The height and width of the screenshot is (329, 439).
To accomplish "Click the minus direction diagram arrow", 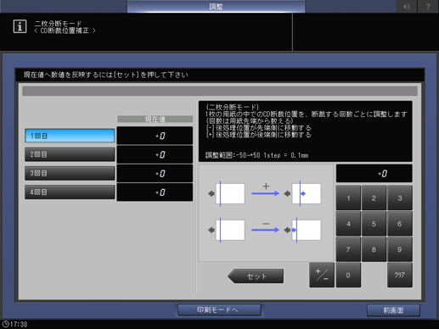I will click(265, 230).
